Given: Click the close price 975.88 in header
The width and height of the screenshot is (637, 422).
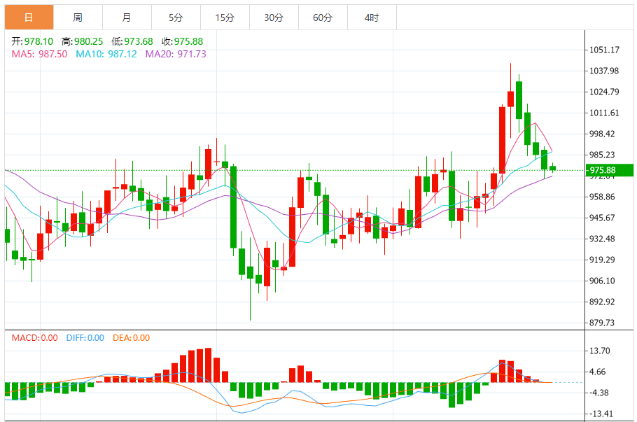Looking at the screenshot, I should pyautogui.click(x=188, y=41).
